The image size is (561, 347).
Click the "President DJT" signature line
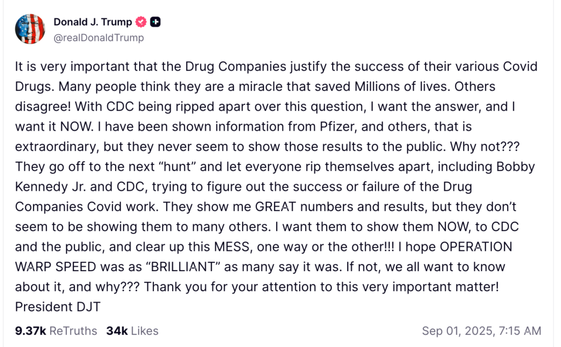(58, 307)
